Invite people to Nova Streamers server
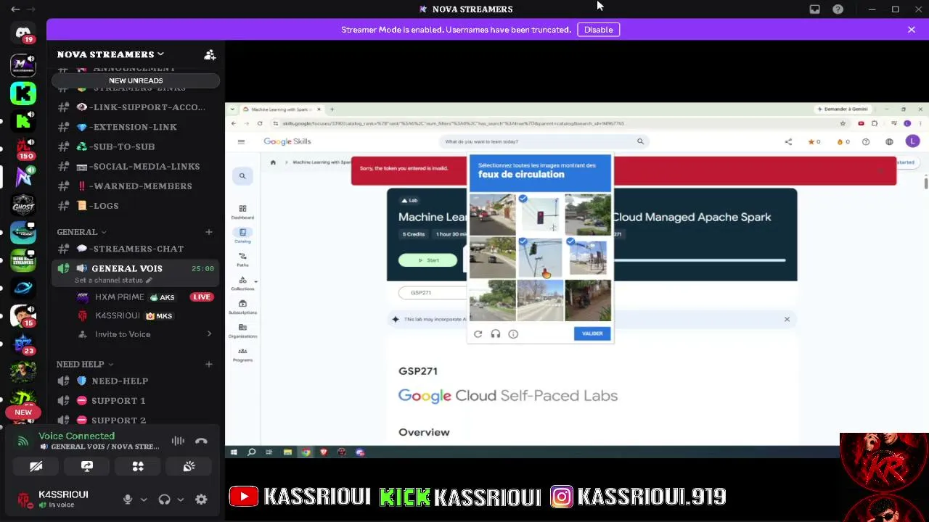 pos(210,54)
